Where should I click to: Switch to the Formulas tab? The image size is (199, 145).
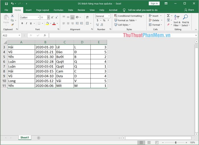[58, 10]
